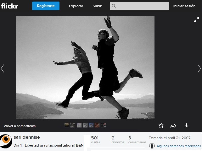Click the photo title Día 1:: Libertad gravitacional
This screenshot has width=202, height=151.
coord(48,145)
